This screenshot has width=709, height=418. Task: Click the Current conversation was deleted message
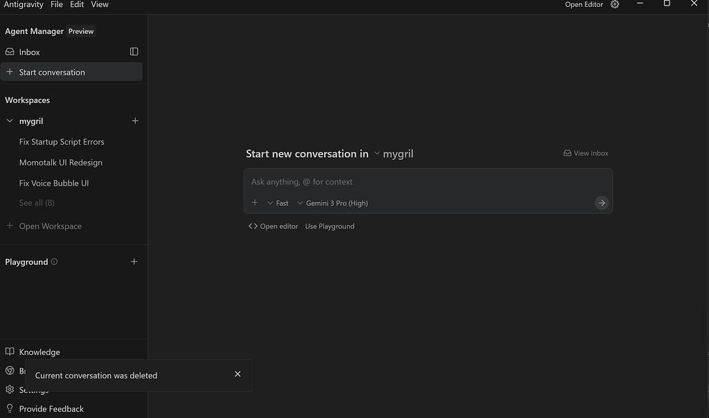point(96,376)
